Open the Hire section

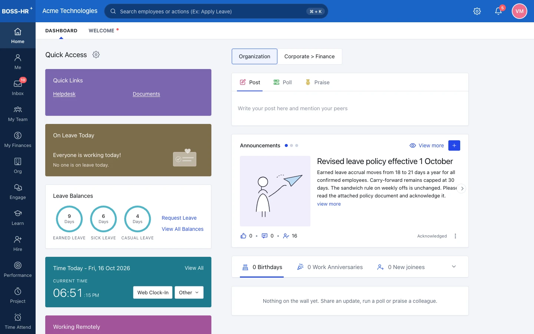18,243
